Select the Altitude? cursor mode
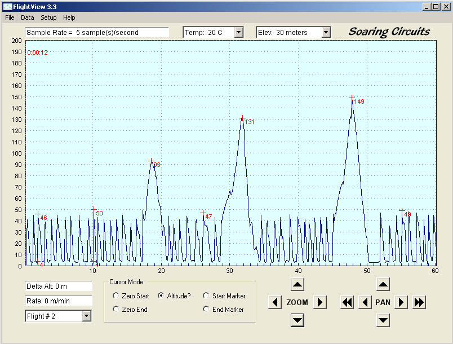 pyautogui.click(x=174, y=296)
